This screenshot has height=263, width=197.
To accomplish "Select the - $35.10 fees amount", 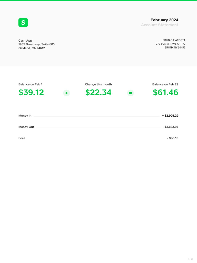I will [x=173, y=138].
